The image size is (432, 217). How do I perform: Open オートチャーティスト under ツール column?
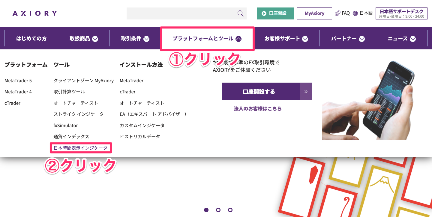[76, 103]
